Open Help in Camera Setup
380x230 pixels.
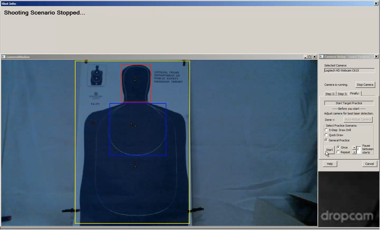(330, 164)
